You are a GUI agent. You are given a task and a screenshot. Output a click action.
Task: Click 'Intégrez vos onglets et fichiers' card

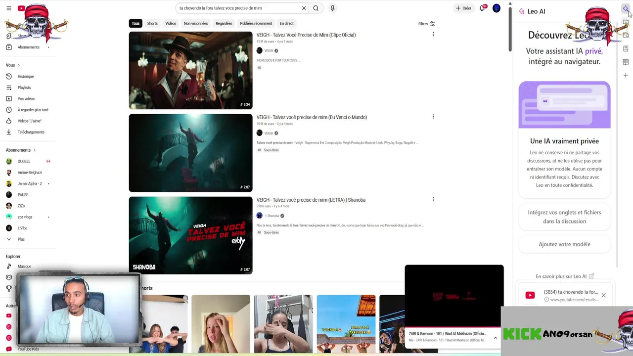tap(564, 217)
